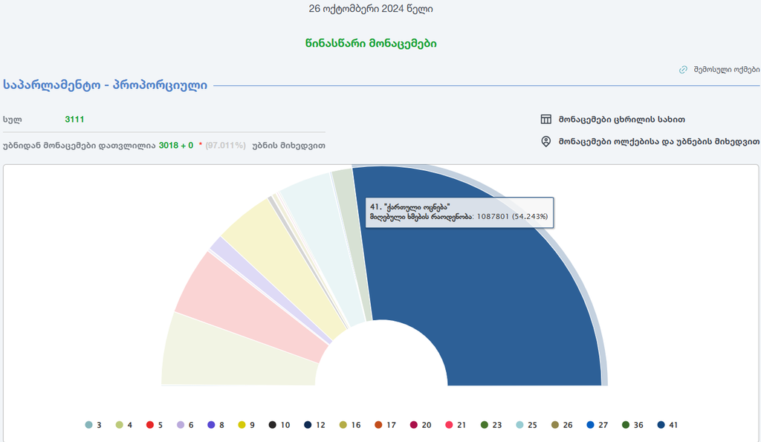Toggle legend item 5 red swatch
The width and height of the screenshot is (761, 442).
150,425
